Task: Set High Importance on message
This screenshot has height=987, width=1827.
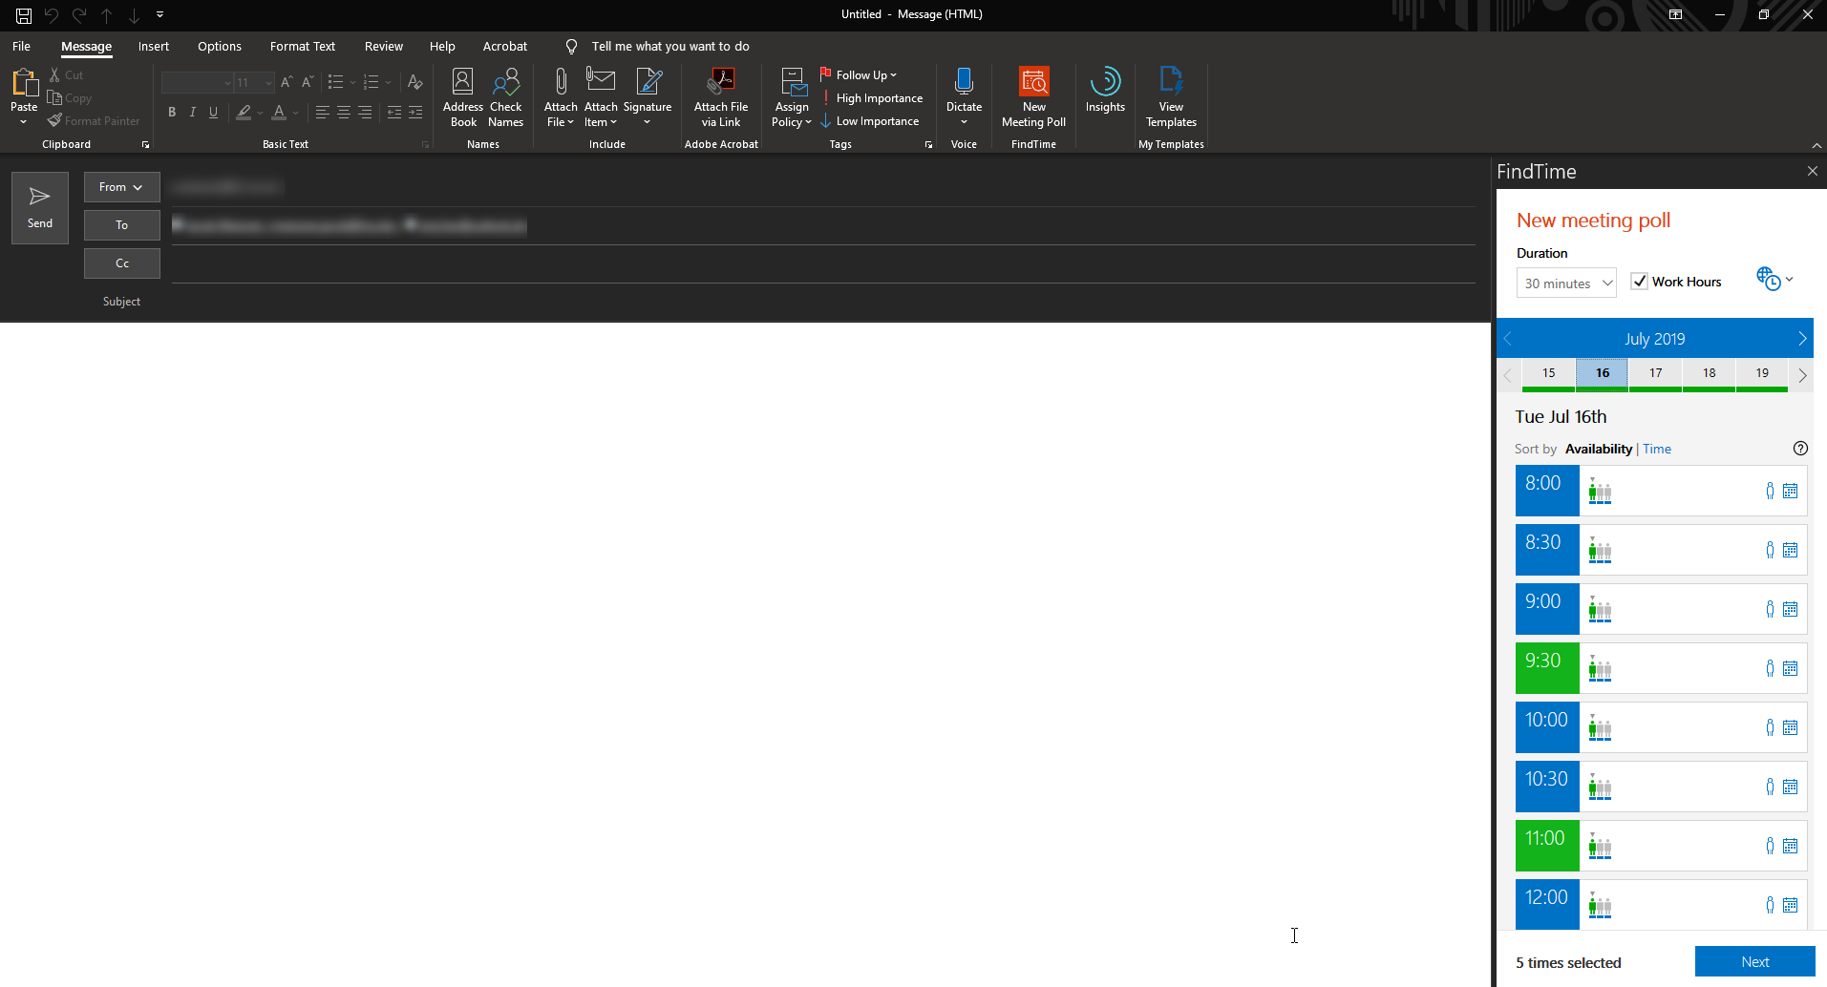Action: click(x=871, y=98)
